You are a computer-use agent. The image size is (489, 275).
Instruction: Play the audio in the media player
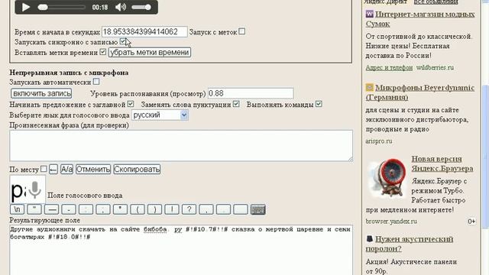point(26,7)
